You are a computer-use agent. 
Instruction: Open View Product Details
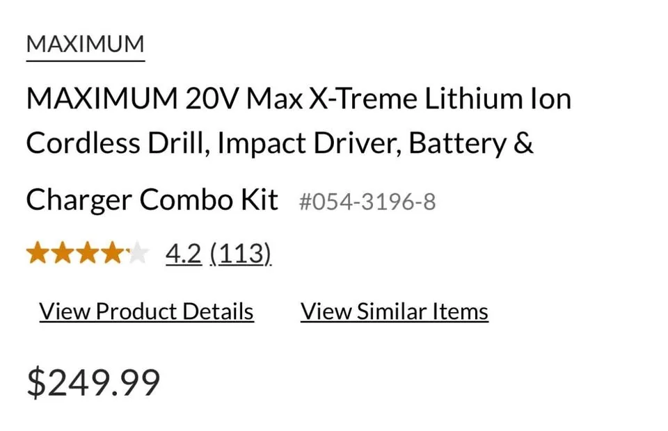click(145, 311)
